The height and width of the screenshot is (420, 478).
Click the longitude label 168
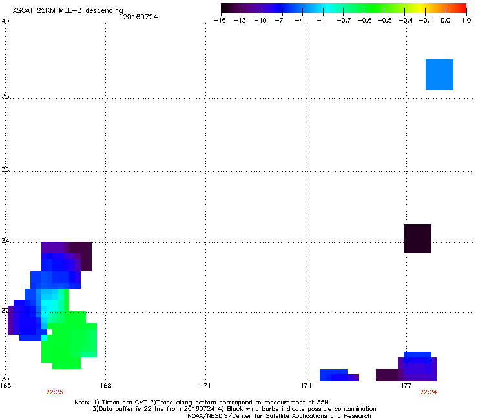[106, 386]
